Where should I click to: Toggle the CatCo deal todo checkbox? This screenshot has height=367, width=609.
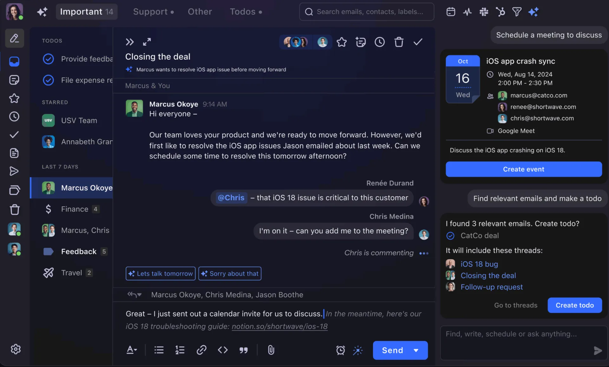pos(450,236)
